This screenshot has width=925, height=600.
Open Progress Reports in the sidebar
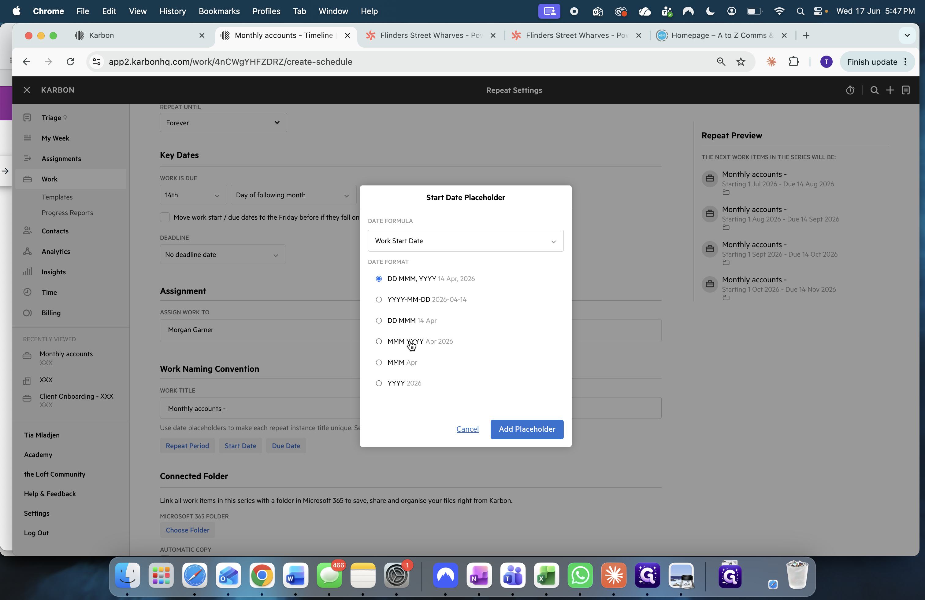coord(67,213)
